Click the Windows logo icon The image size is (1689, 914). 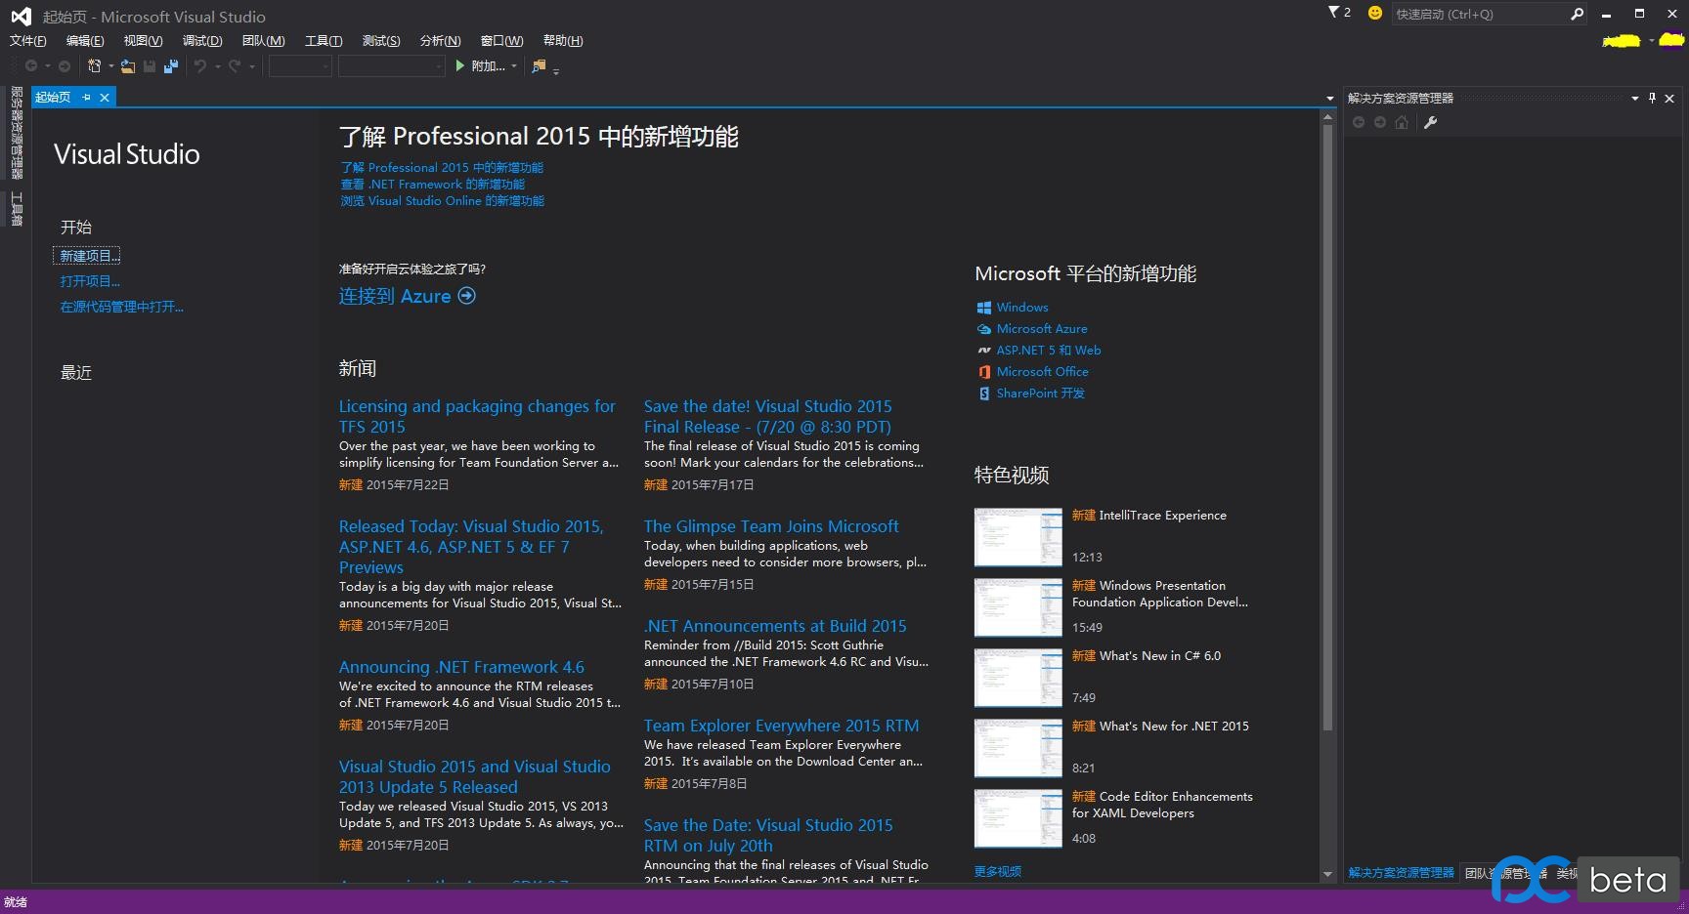(x=984, y=308)
